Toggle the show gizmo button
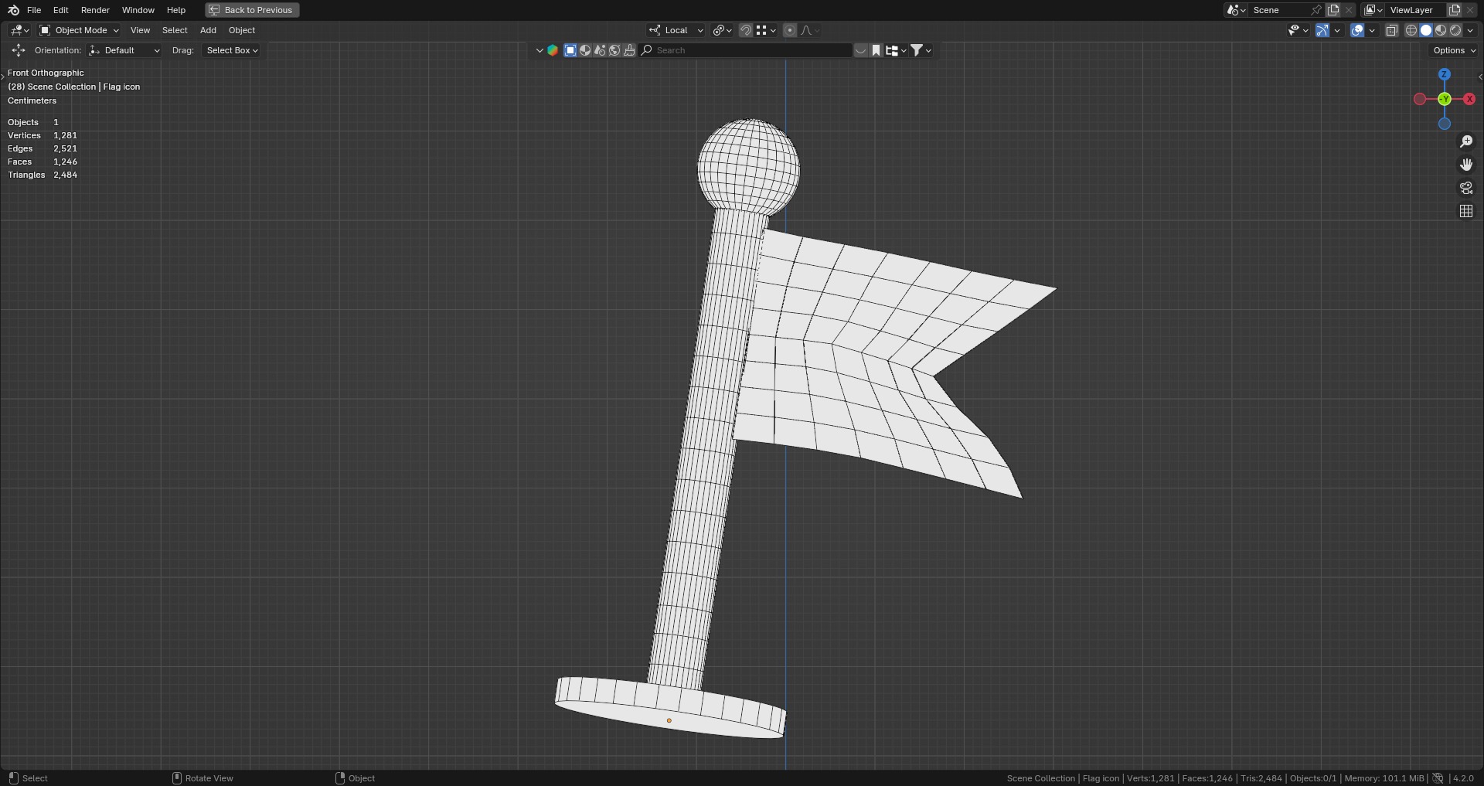 click(1322, 30)
